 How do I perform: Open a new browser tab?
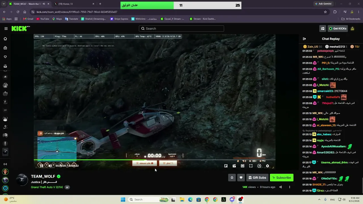click(100, 4)
